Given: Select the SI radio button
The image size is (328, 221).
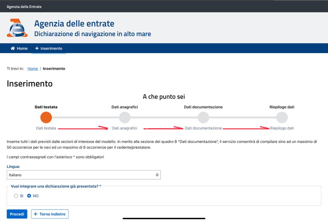Looking at the screenshot, I should (x=16, y=196).
